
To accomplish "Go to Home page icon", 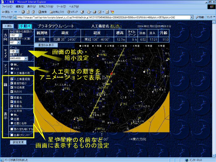I will (x=33, y=12).
